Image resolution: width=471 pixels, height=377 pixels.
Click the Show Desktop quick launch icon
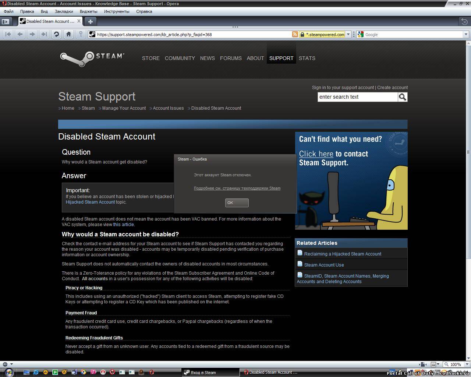click(26, 373)
